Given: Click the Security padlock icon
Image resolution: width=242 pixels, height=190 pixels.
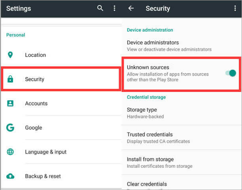Looking at the screenshot, I should (10, 79).
